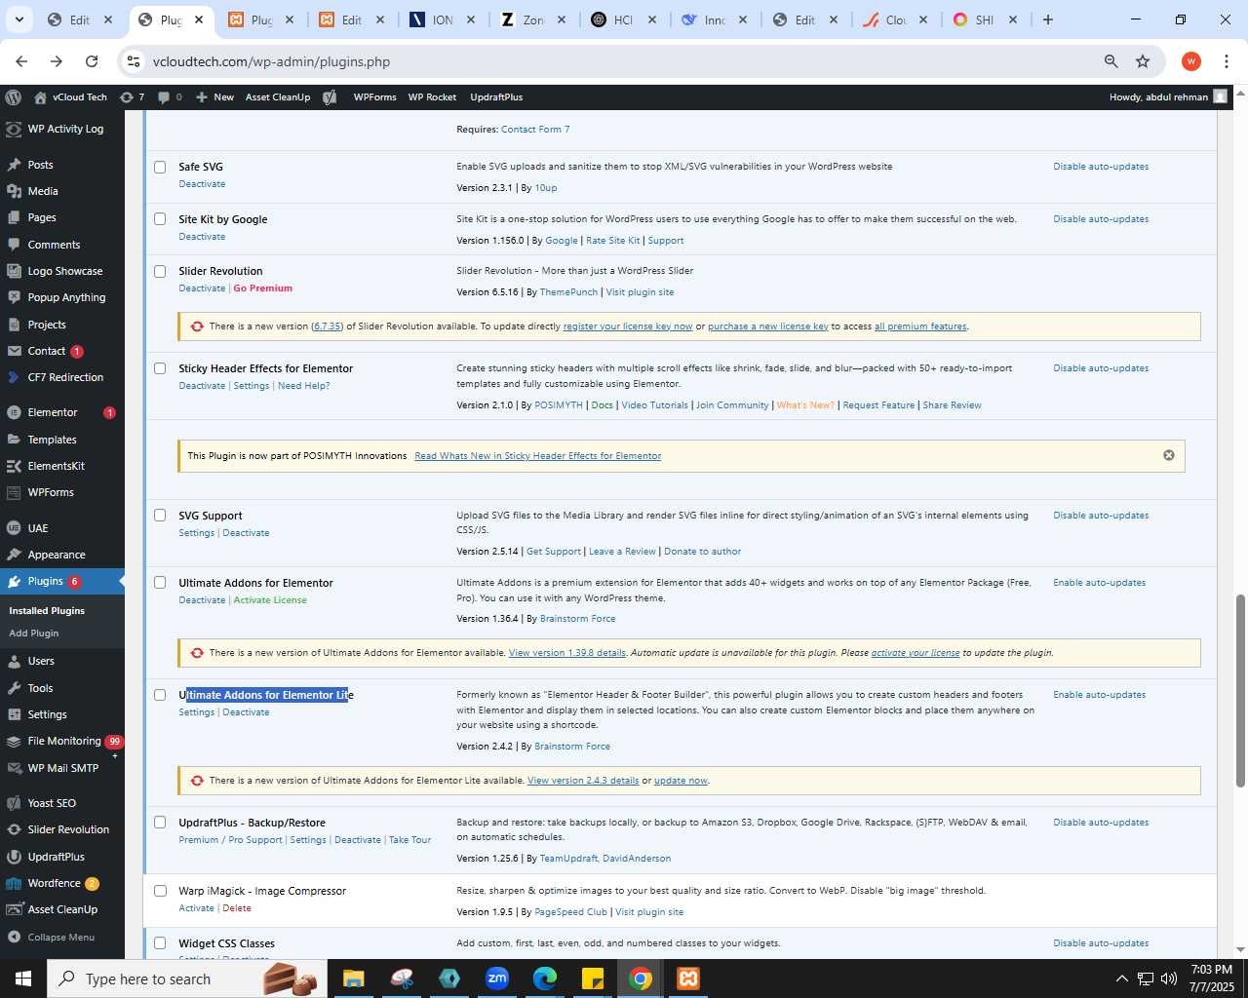Tick the SVG Support plugin checkbox
This screenshot has height=998, width=1248.
click(160, 516)
